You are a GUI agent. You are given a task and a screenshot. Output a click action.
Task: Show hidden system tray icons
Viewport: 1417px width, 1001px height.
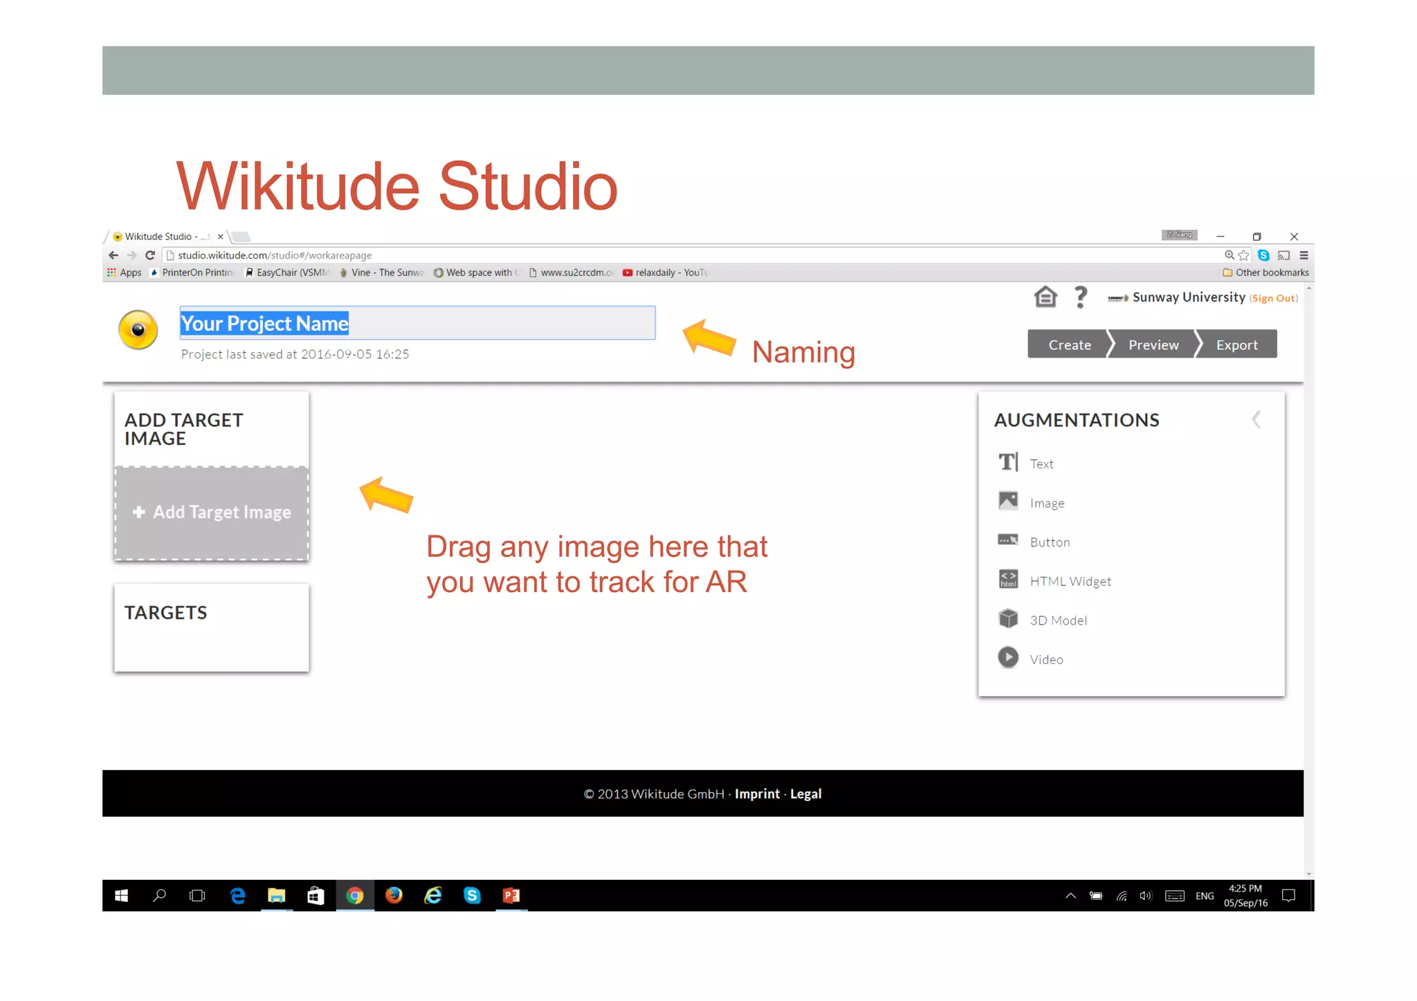click(x=1070, y=896)
